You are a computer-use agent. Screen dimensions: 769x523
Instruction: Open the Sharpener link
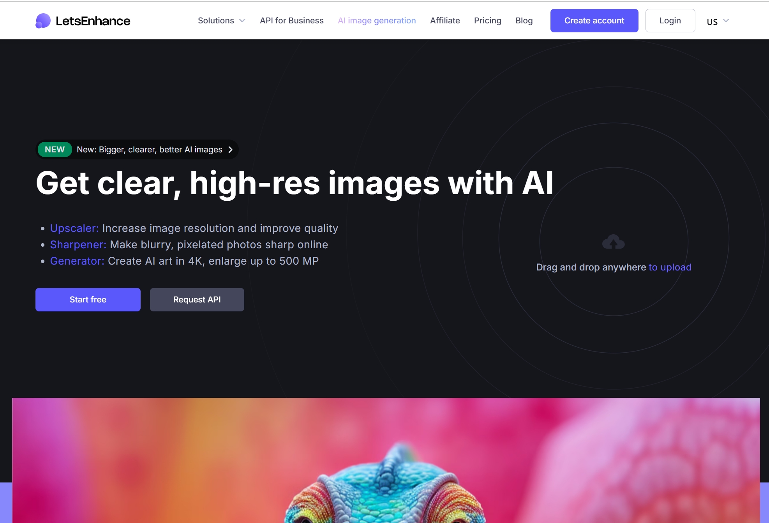(x=78, y=245)
